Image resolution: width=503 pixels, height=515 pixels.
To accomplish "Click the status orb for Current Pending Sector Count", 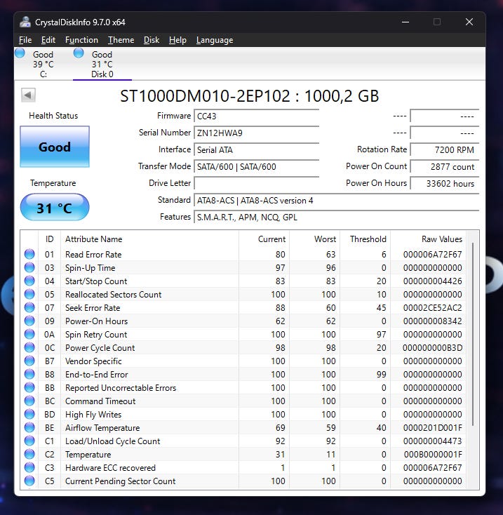I will (x=29, y=481).
